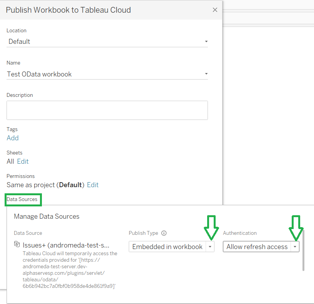Edit the workbook permissions
314x304 pixels.
pyautogui.click(x=93, y=184)
